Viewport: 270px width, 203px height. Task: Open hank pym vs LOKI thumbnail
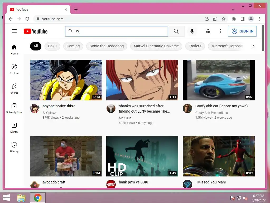pyautogui.click(x=142, y=156)
